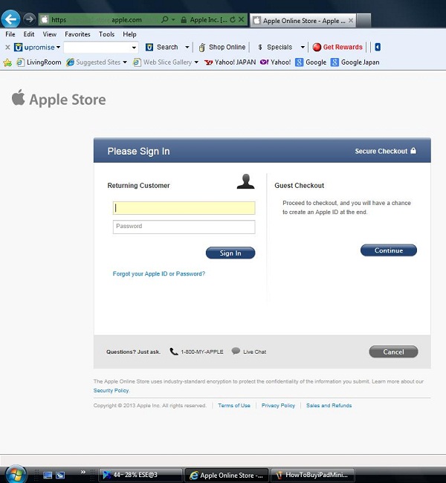Viewport: 446px width, 483px height.
Task: Click the browser forward arrow button
Action: pos(29,19)
